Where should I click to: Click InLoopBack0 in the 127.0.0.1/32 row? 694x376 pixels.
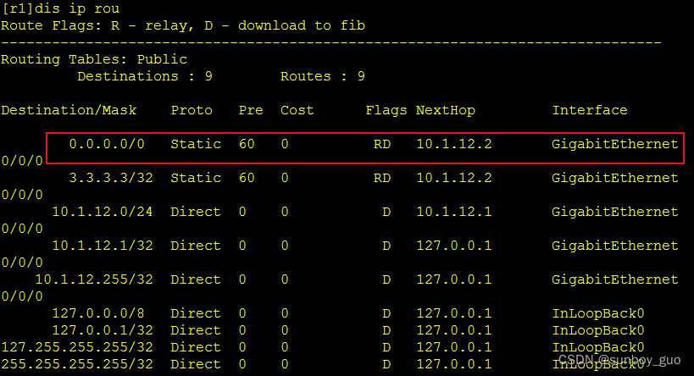coord(598,330)
